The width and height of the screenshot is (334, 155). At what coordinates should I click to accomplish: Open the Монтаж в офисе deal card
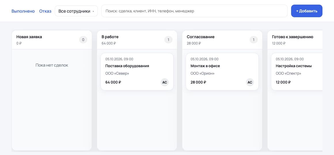[222, 71]
